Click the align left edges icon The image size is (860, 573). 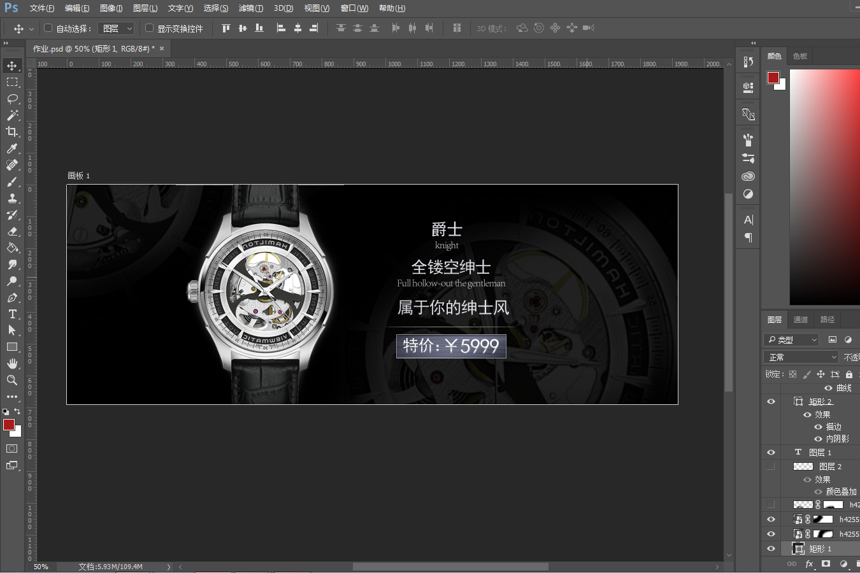pyautogui.click(x=281, y=28)
